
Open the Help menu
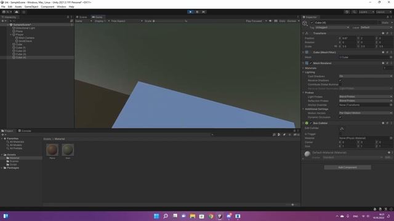point(71,7)
